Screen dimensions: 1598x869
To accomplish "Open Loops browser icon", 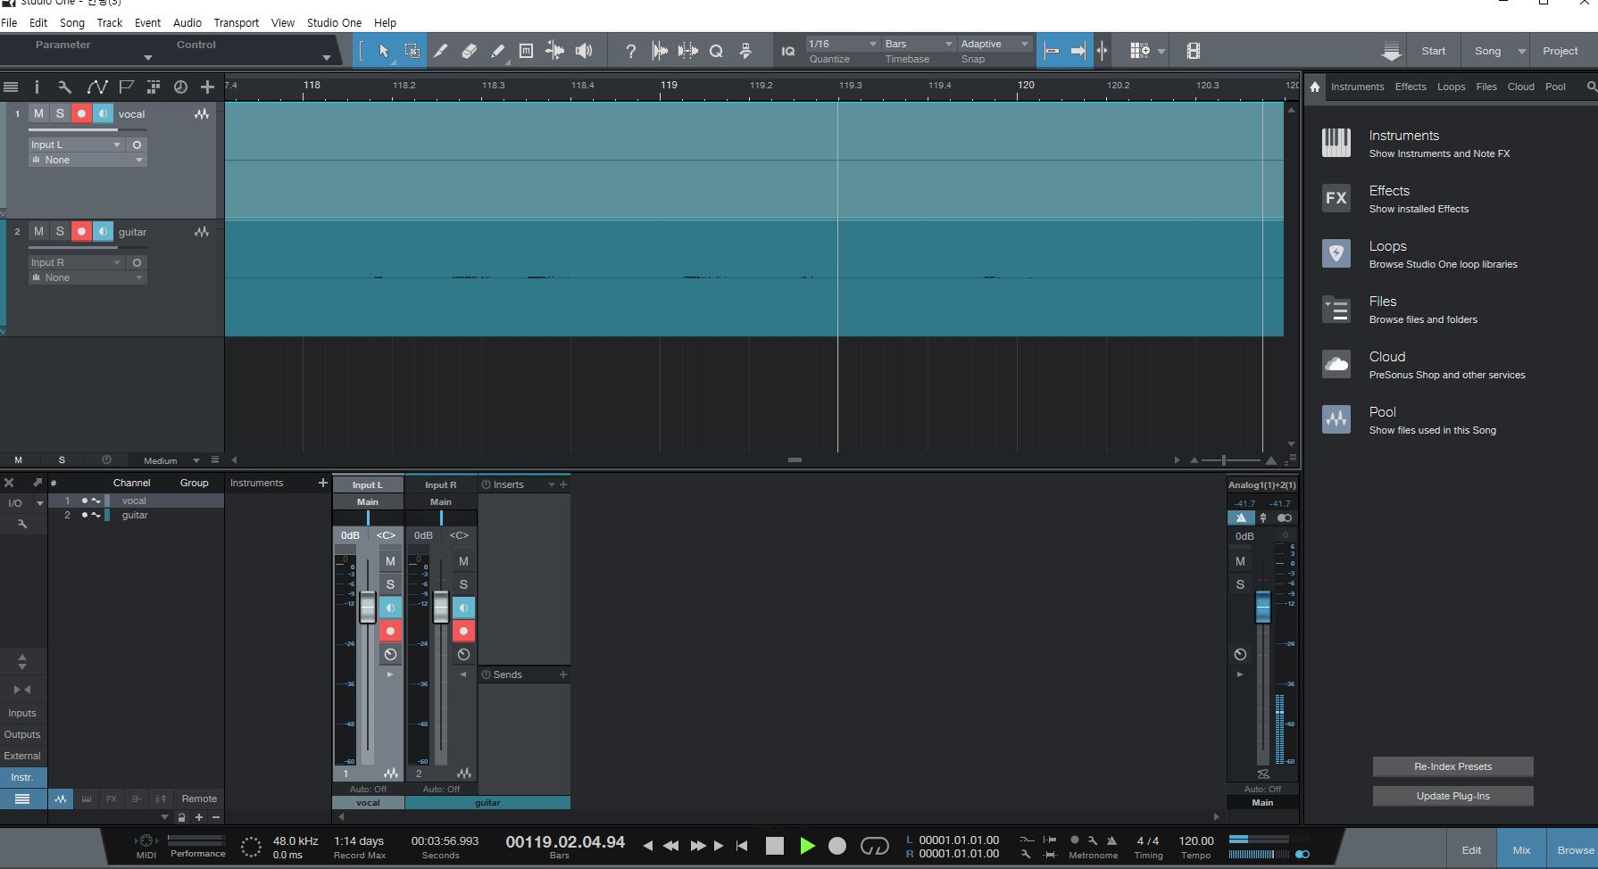I will [1336, 253].
